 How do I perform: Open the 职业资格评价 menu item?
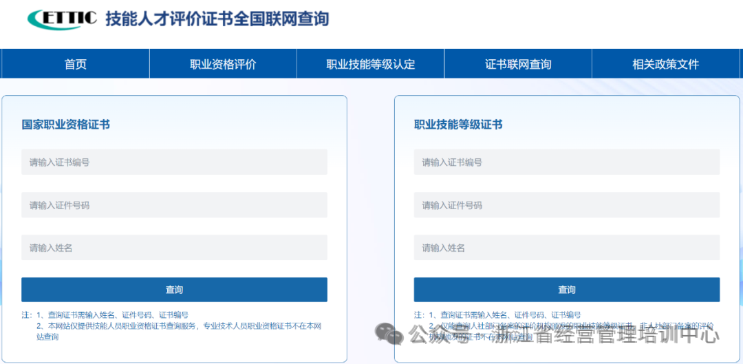(223, 64)
